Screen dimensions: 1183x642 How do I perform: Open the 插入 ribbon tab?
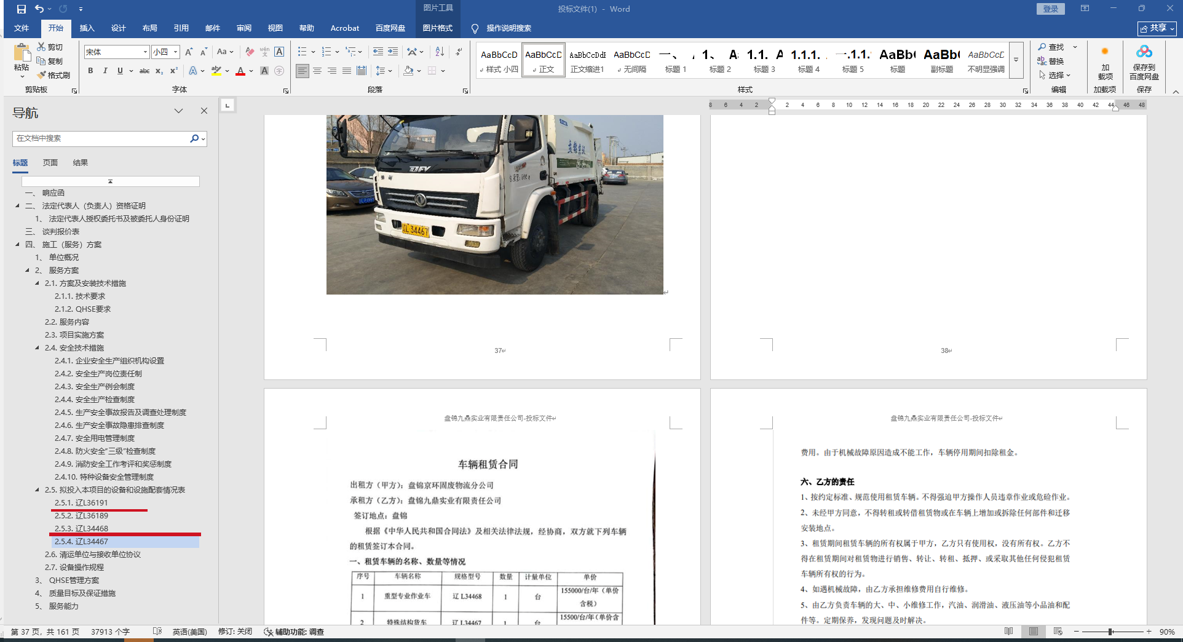click(x=87, y=28)
